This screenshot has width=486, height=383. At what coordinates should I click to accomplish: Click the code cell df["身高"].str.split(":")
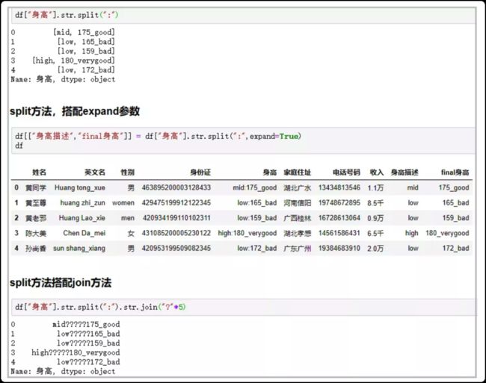243,15
